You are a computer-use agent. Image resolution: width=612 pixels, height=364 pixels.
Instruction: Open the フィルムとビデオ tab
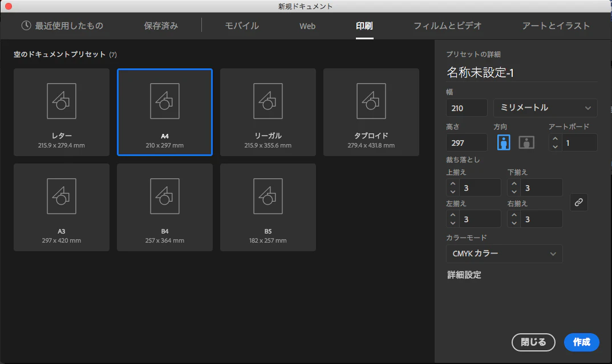pyautogui.click(x=447, y=26)
